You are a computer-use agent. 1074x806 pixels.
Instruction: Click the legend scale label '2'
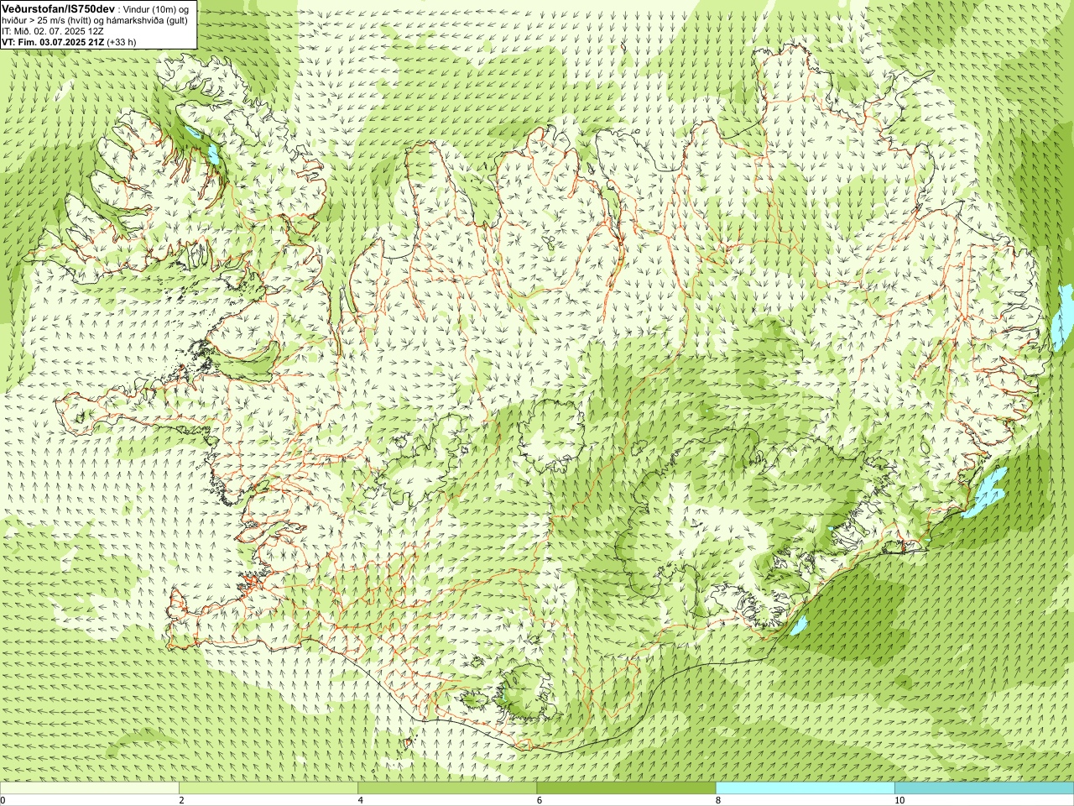(181, 801)
